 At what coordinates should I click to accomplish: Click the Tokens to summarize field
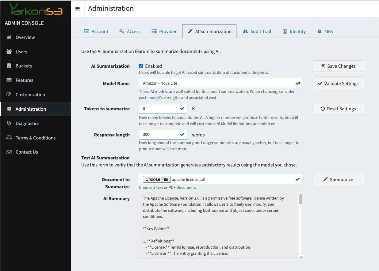click(160, 109)
